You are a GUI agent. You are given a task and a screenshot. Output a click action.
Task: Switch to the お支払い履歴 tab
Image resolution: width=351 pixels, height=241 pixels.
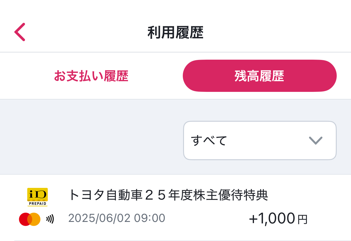click(91, 76)
